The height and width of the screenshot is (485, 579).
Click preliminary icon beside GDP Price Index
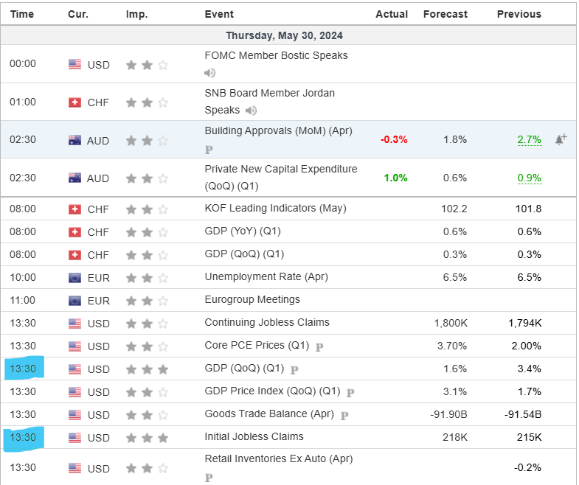350,392
